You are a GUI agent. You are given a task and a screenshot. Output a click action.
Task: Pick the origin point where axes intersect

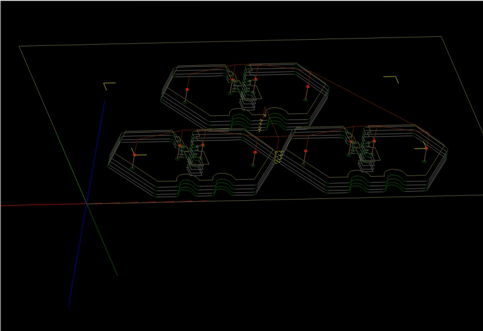87,204
